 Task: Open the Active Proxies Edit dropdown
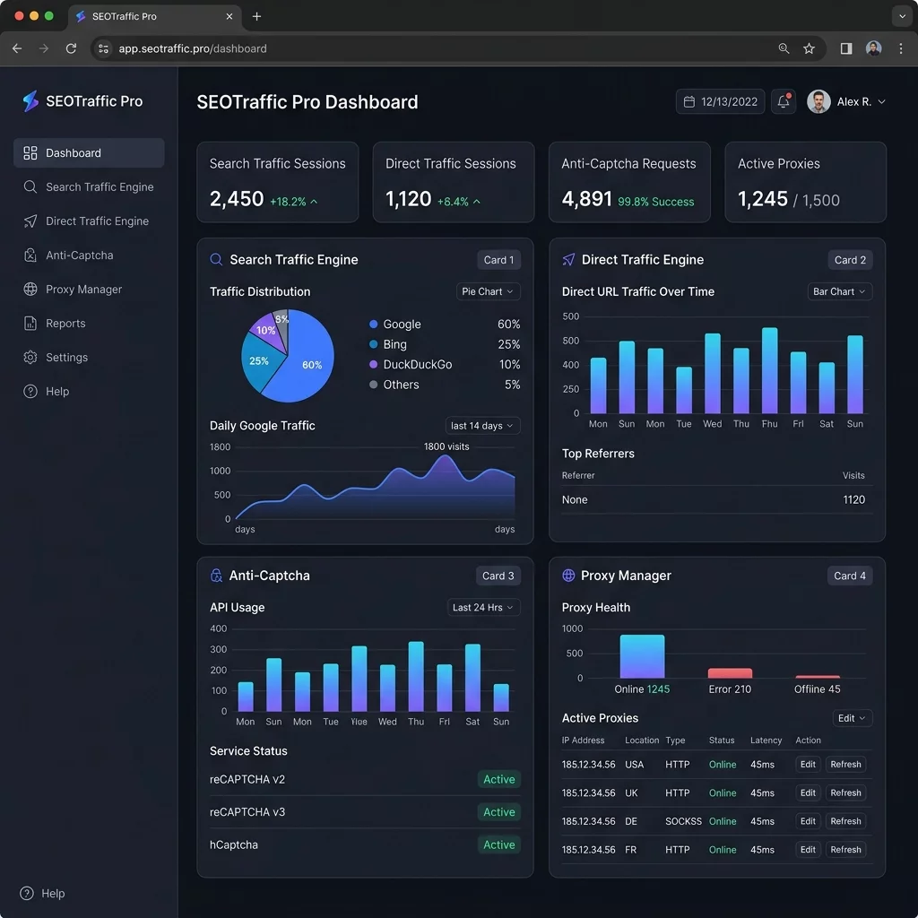(x=852, y=718)
